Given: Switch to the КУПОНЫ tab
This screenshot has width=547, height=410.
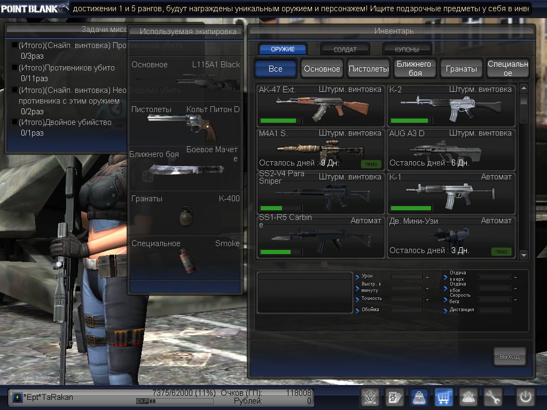Looking at the screenshot, I should tap(407, 49).
